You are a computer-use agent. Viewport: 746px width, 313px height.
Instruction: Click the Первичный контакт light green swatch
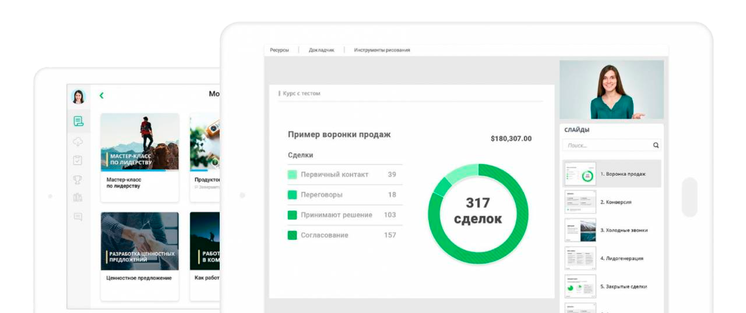click(293, 175)
